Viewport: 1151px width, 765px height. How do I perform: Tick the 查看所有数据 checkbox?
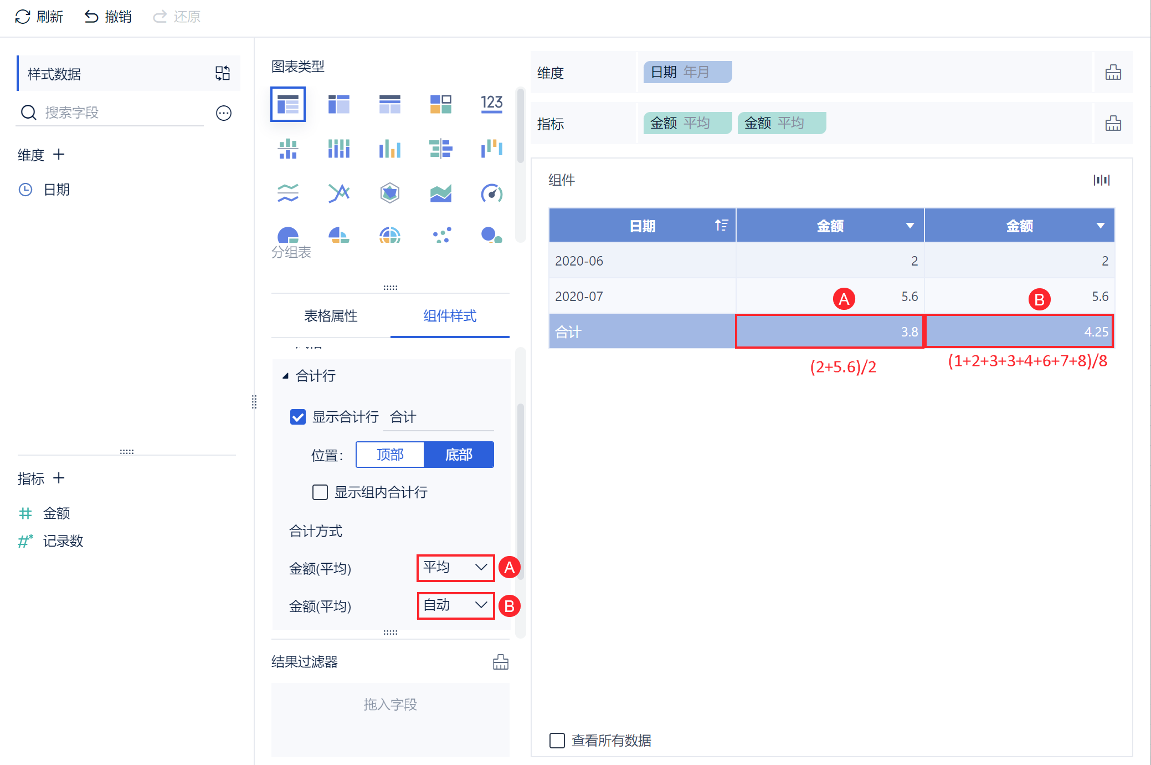(557, 740)
